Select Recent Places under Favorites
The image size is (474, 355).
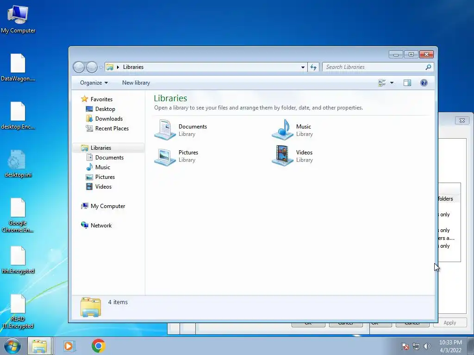pos(107,129)
